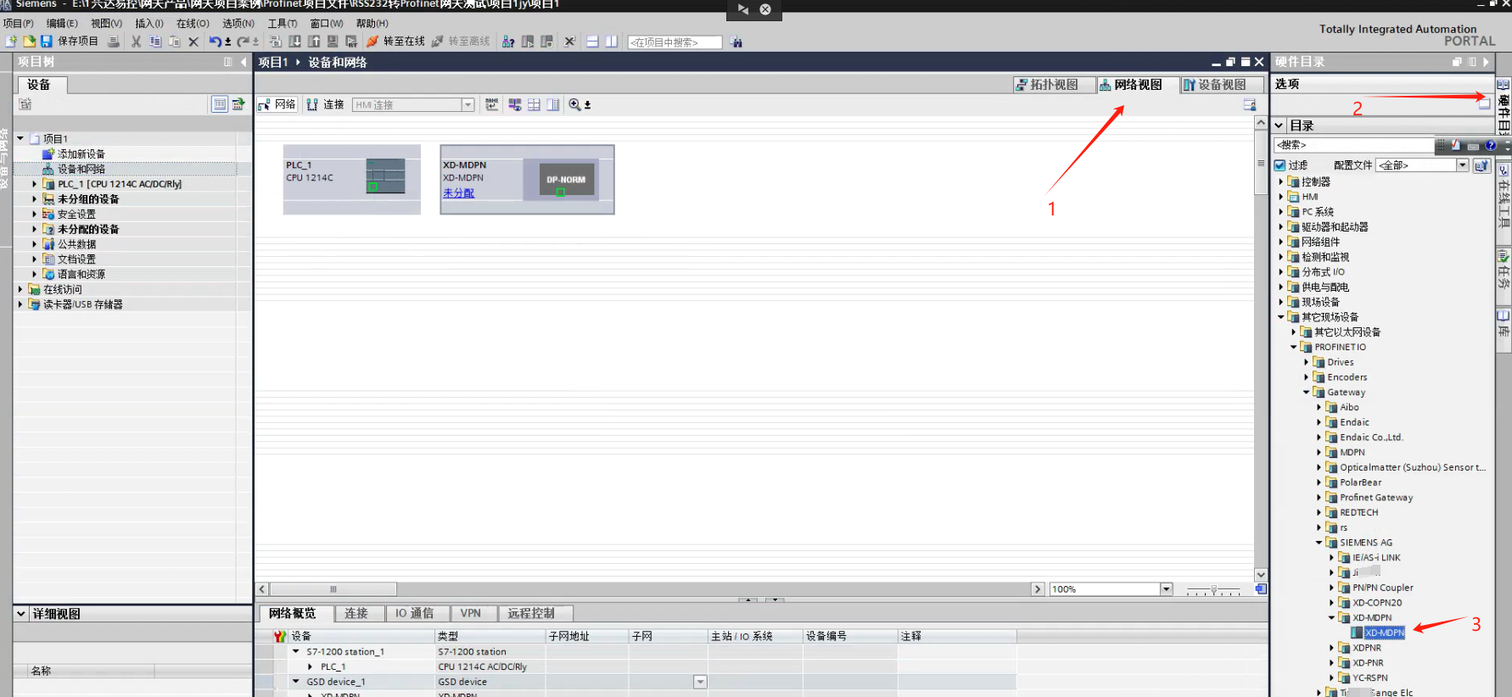Screen dimensions: 1512x697
Task: Open the 配置文件 profile dropdown
Action: 1463,165
